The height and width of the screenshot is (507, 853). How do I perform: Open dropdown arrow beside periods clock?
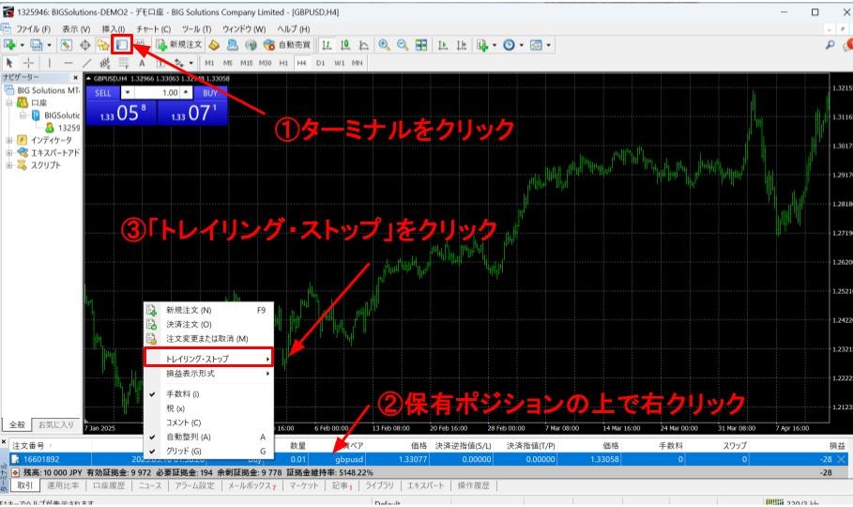pyautogui.click(x=521, y=45)
